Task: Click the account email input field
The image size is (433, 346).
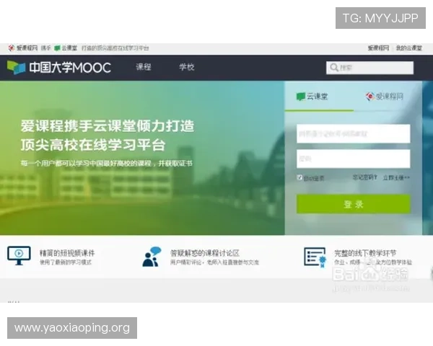Action: 353,133
